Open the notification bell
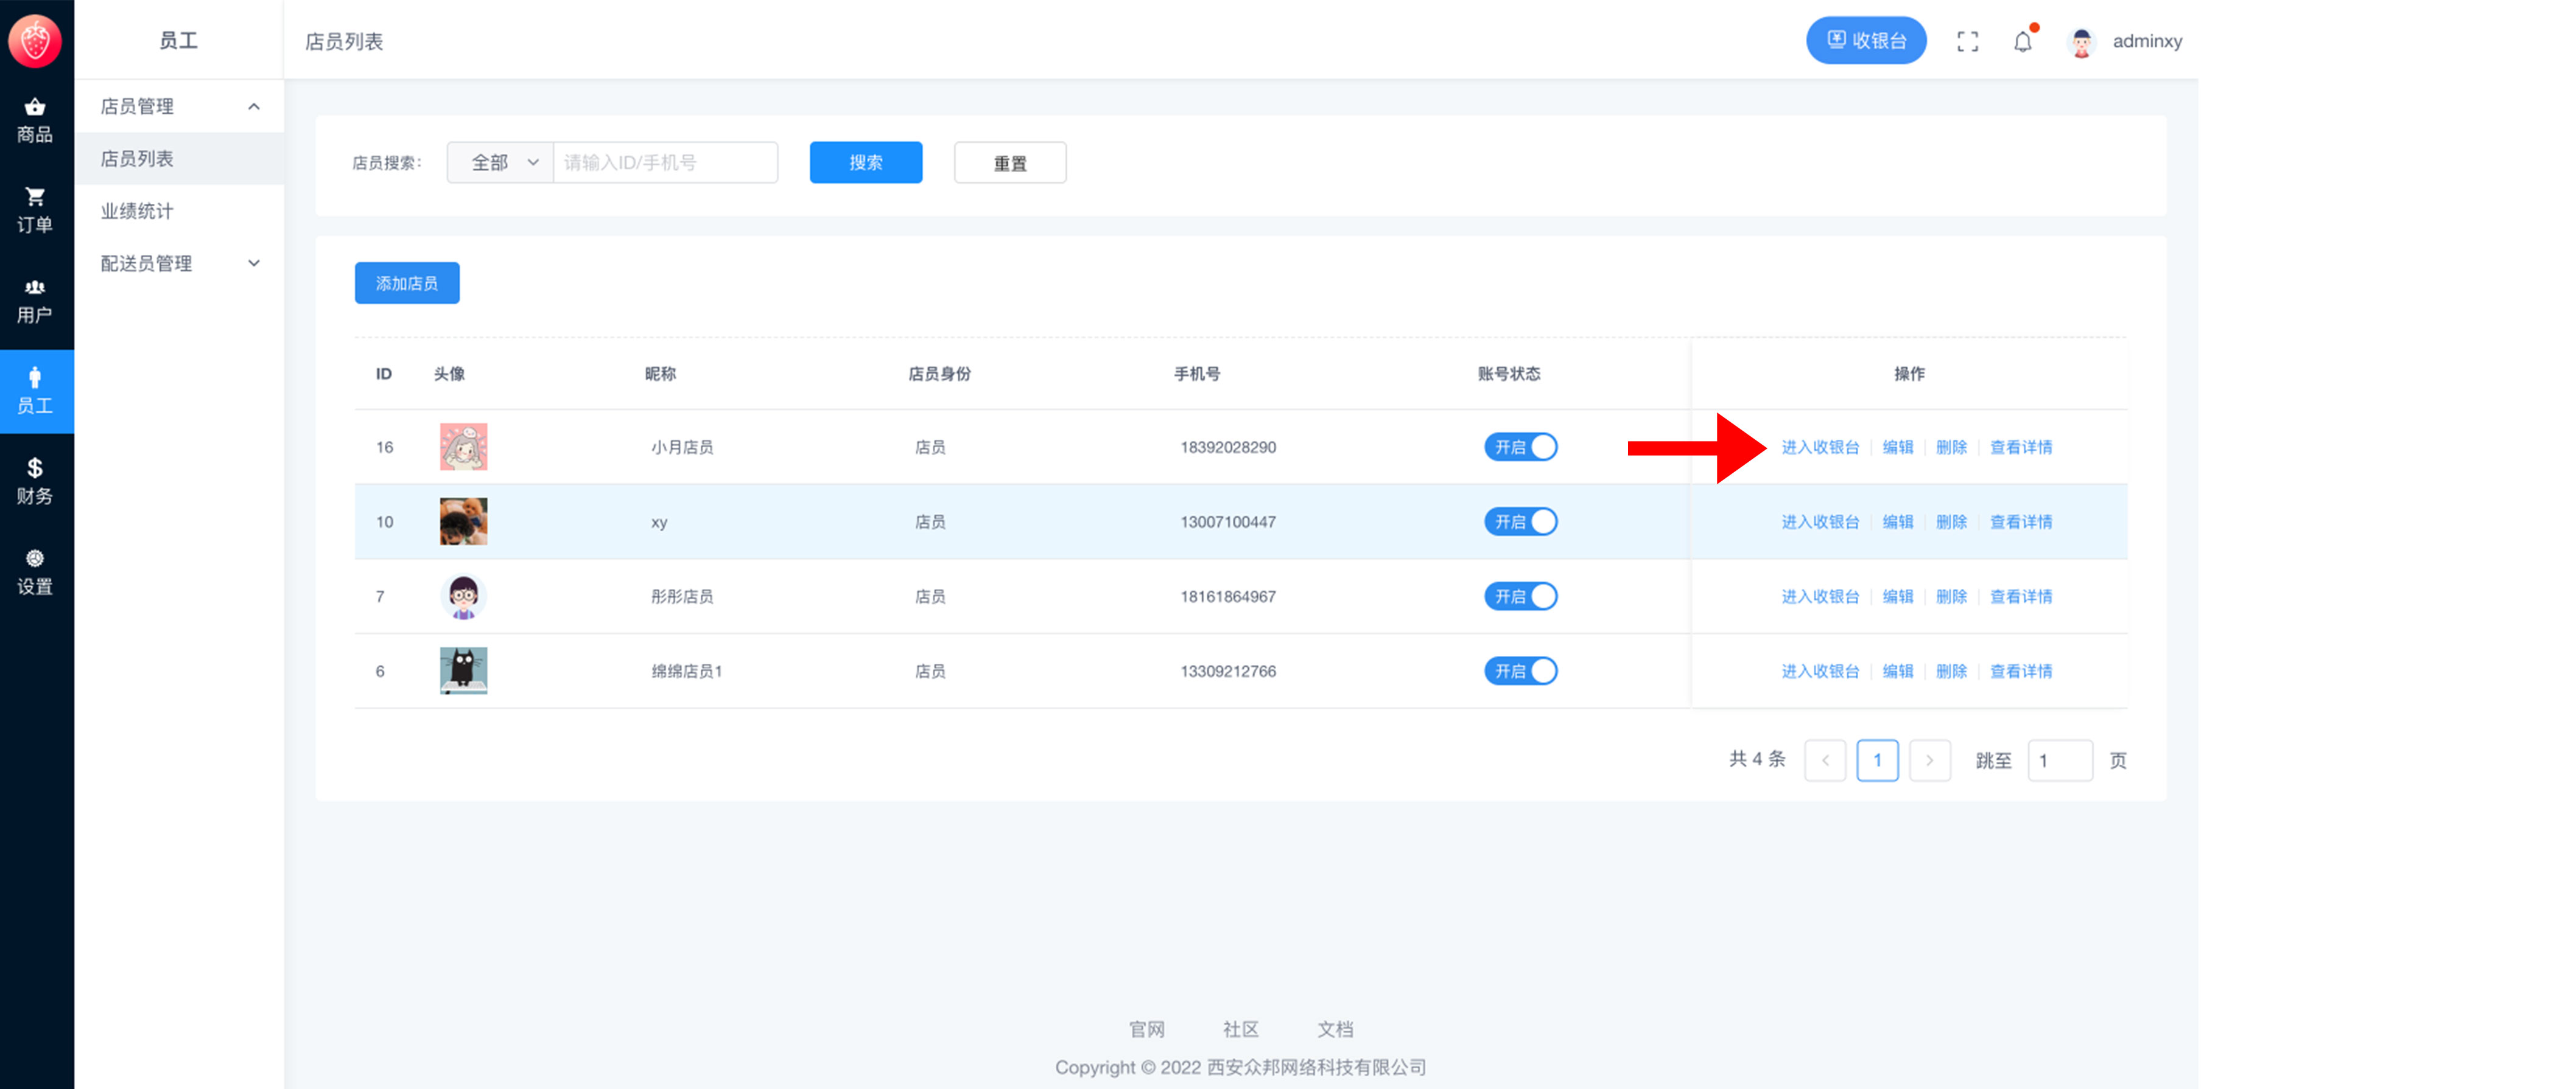Screen dimensions: 2576x1089 2023,41
